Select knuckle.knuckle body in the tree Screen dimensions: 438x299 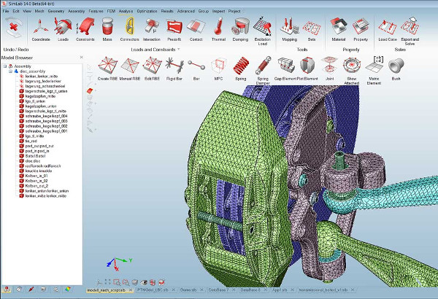pos(38,171)
